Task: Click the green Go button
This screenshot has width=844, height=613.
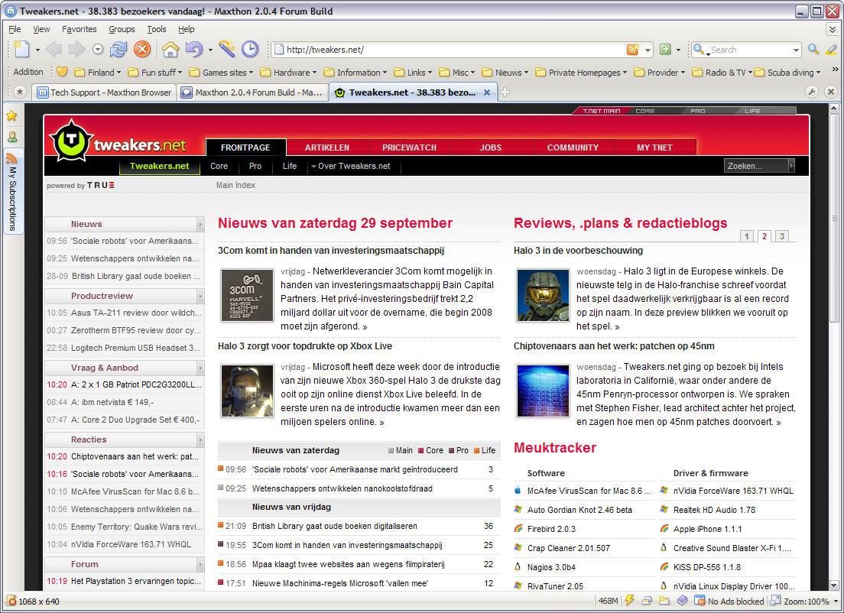Action: [665, 50]
